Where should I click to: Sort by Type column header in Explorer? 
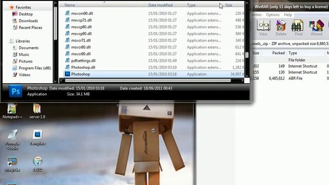(191, 5)
